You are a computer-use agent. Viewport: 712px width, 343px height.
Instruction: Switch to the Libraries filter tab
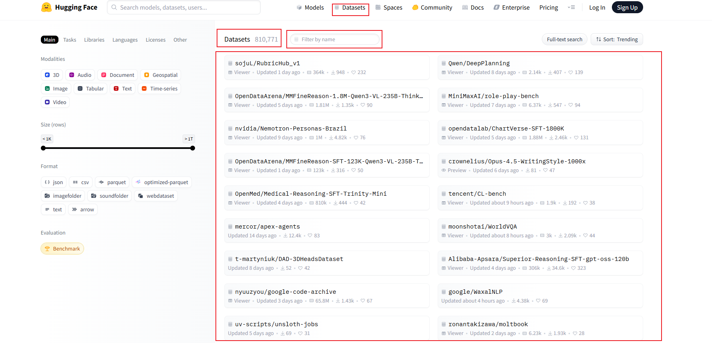[94, 40]
